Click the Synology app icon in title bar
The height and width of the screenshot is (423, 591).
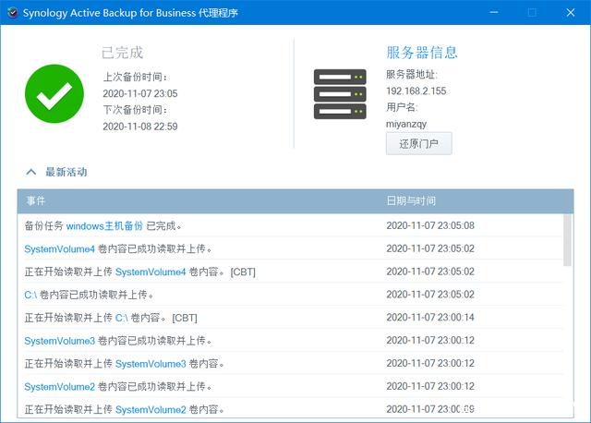coord(12,12)
